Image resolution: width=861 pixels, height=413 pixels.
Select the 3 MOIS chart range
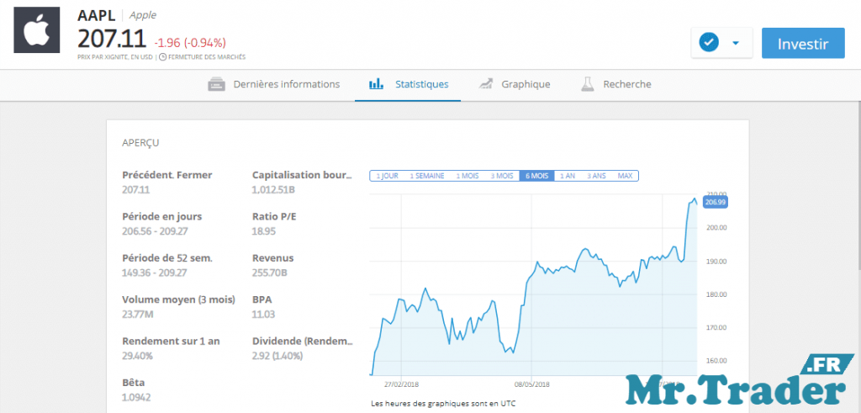coord(502,176)
